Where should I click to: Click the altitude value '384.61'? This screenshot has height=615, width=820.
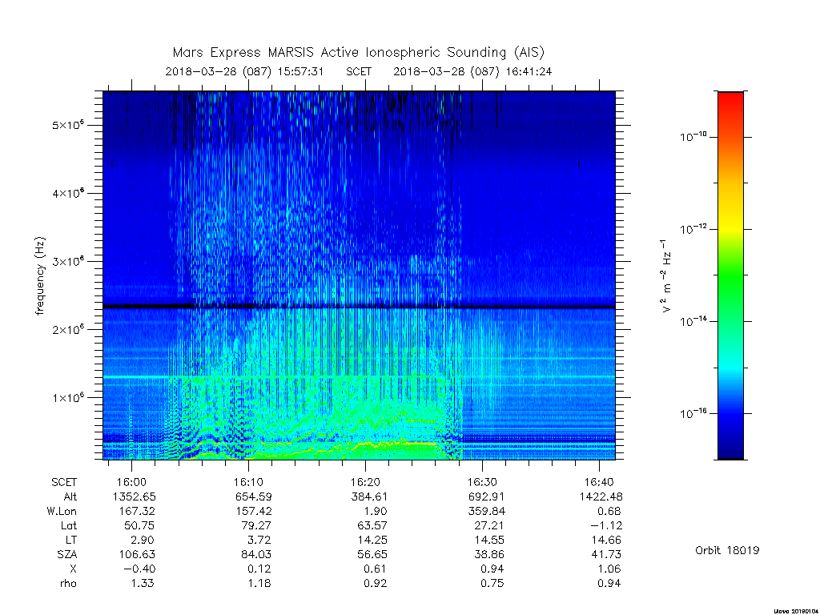coord(369,496)
